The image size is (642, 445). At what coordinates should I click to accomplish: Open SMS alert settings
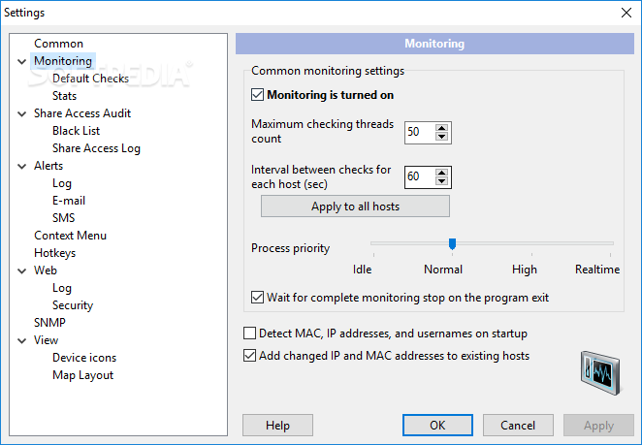click(63, 218)
